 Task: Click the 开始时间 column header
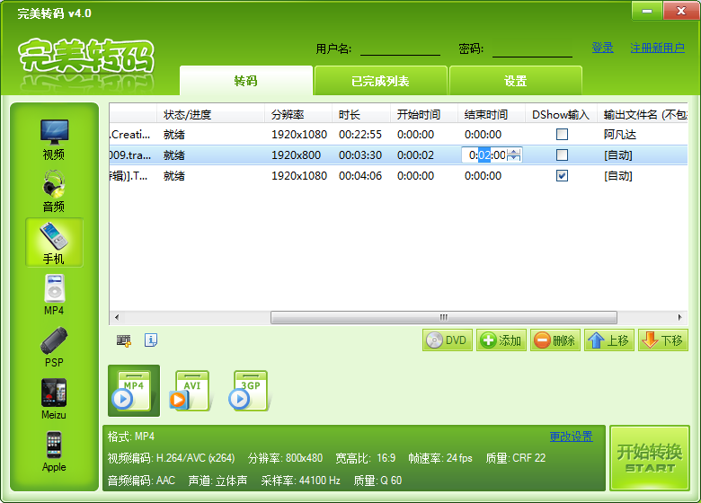[x=424, y=115]
